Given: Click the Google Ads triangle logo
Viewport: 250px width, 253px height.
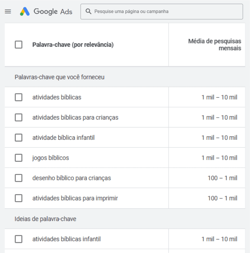Looking at the screenshot, I should click(x=25, y=11).
